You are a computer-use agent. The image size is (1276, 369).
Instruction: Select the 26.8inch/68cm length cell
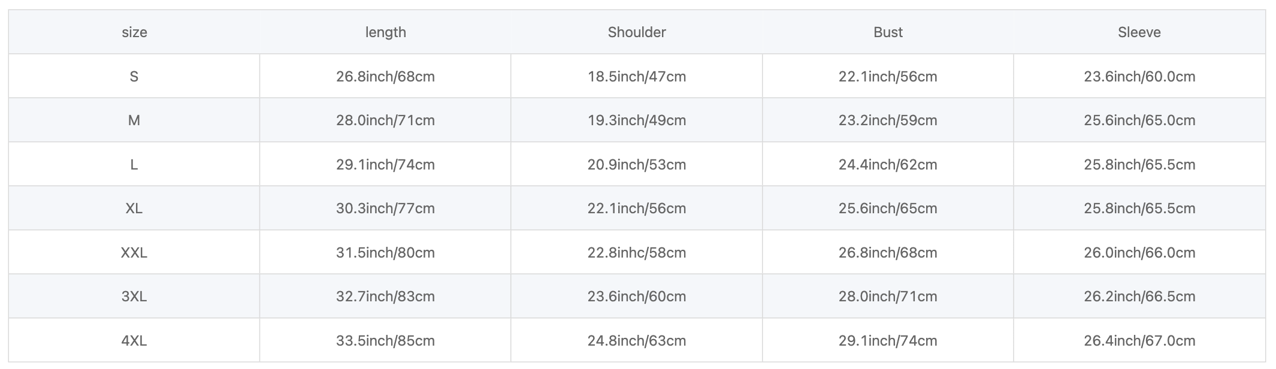click(385, 76)
